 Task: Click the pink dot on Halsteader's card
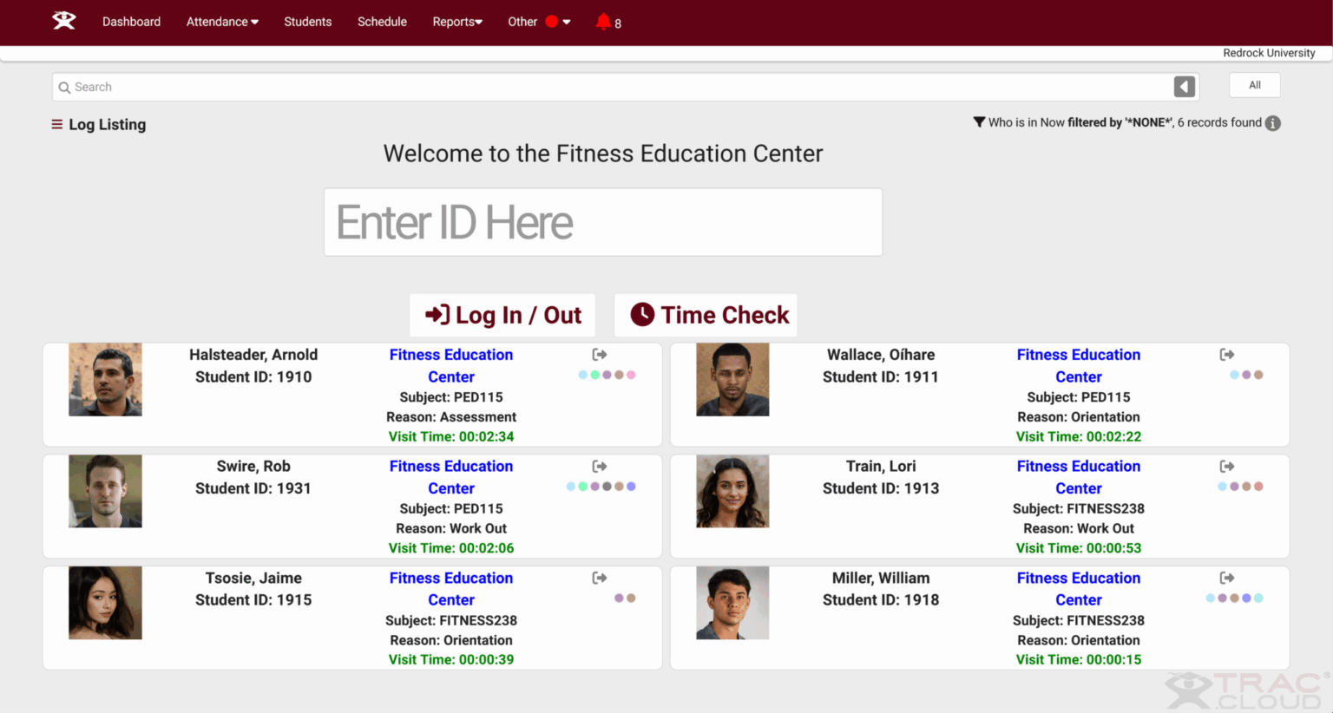point(631,376)
